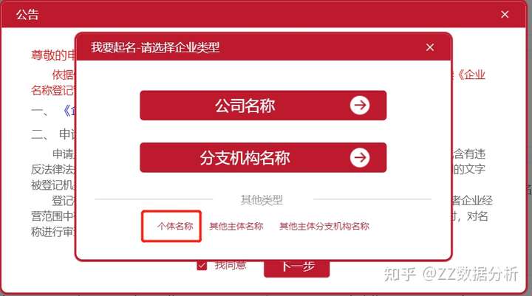Click the 下一步 button
This screenshot has height=296, width=532.
[296, 268]
